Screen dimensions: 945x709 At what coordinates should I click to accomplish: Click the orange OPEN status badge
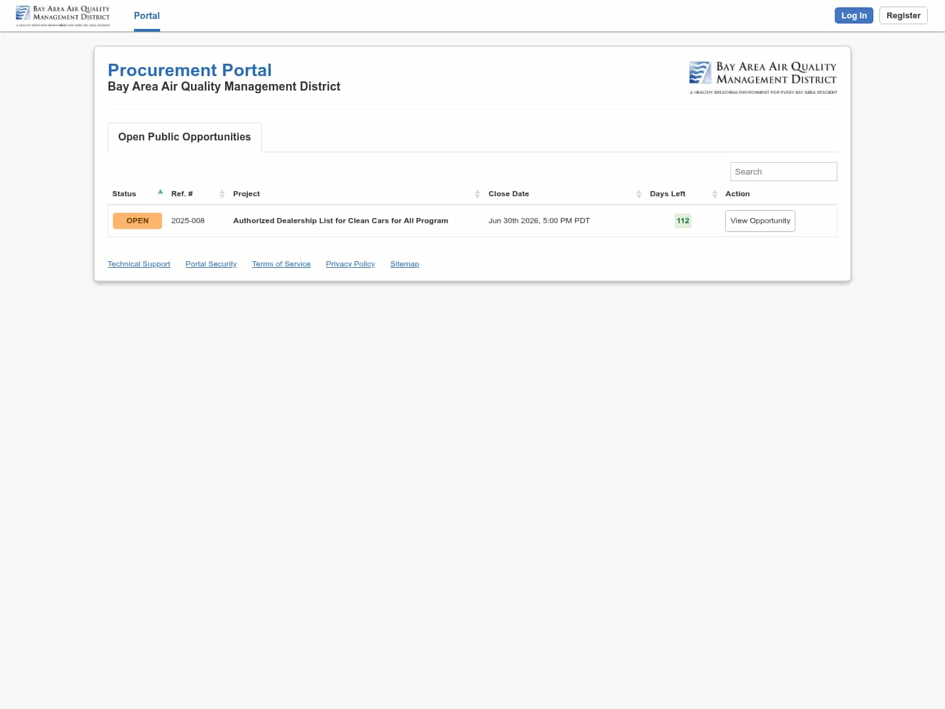[137, 221]
